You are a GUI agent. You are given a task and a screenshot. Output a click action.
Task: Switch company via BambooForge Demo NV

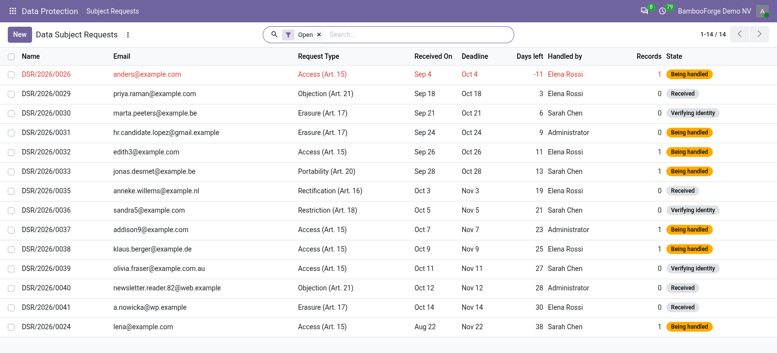point(714,11)
